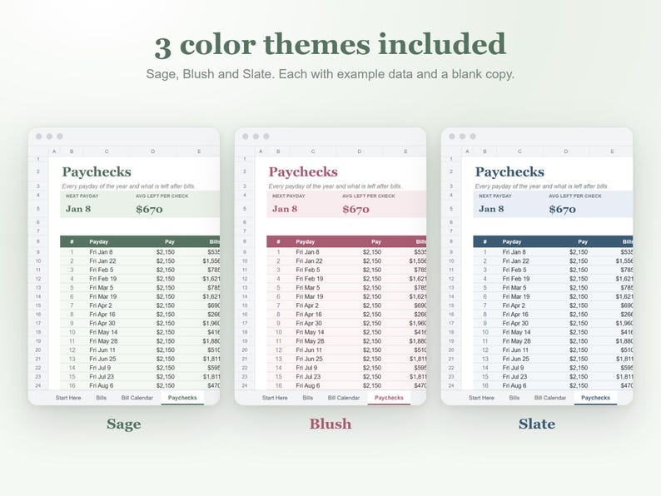Select Fri May 14 cell in Slate sheet

[516, 333]
